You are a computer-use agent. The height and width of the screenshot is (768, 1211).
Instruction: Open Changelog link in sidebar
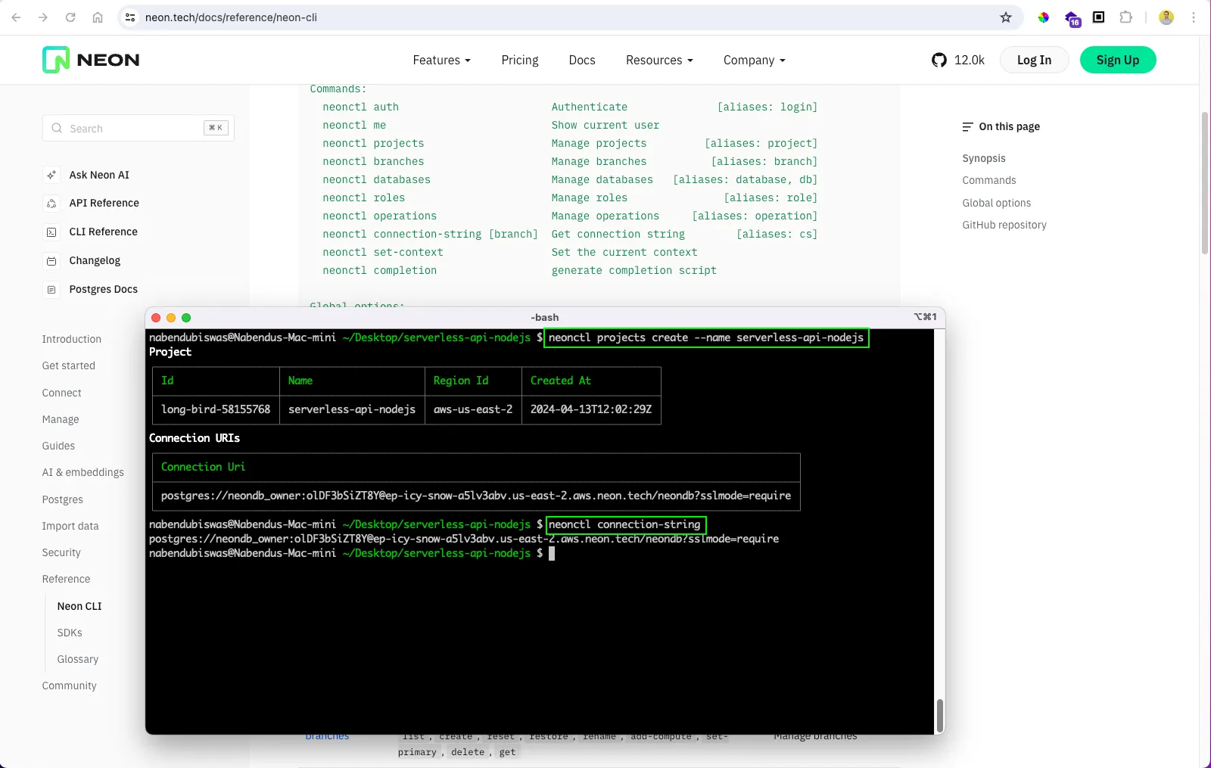coord(95,260)
